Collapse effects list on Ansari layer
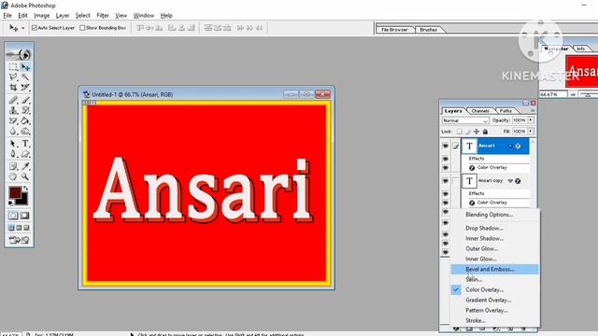The image size is (598, 336). [x=510, y=146]
